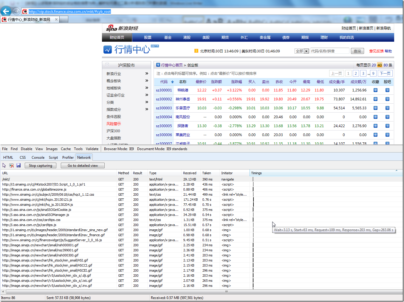Image resolution: width=404 pixels, height=302 pixels.
Task: Open the File menu in developer tools
Action: click(x=5, y=149)
